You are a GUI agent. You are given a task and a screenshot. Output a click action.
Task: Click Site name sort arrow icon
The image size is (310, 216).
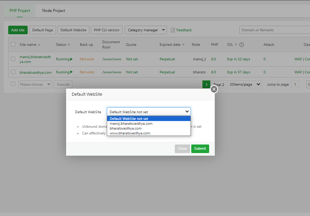pos(39,45)
